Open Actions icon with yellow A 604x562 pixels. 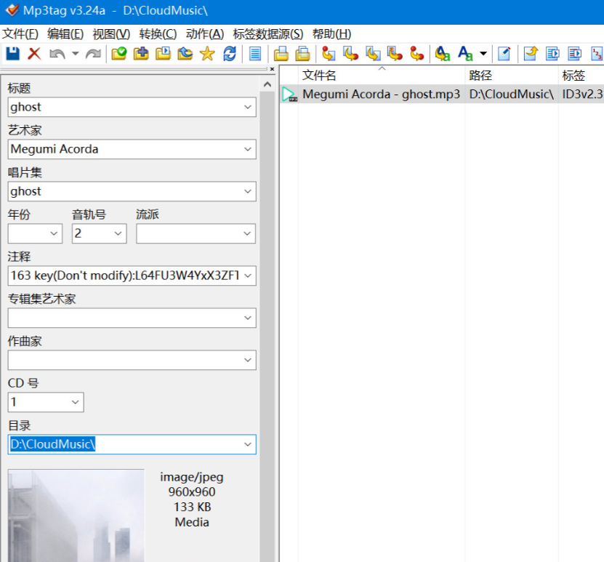[443, 54]
